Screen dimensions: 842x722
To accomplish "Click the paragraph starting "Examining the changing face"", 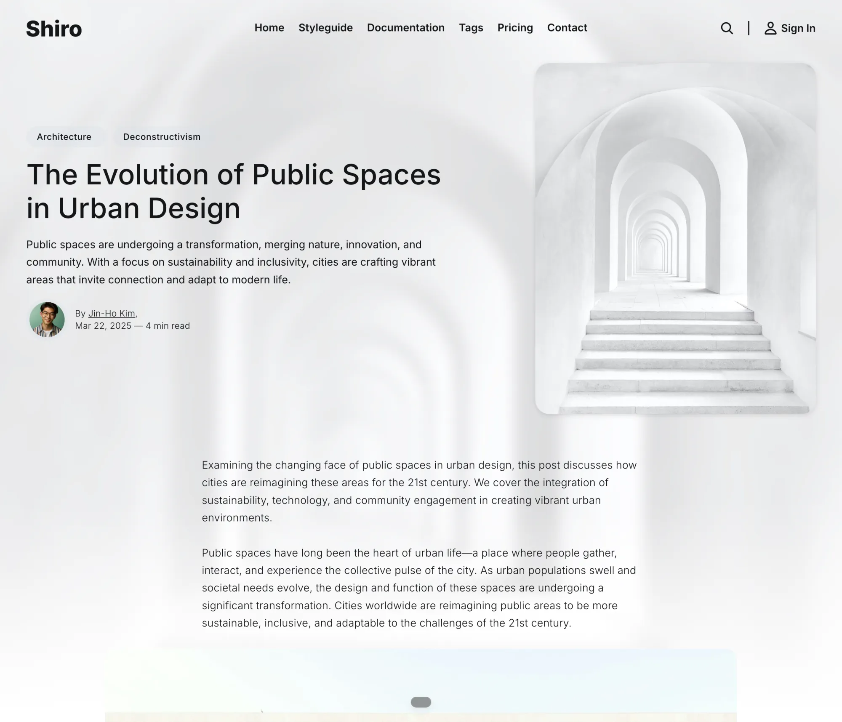I will [419, 491].
